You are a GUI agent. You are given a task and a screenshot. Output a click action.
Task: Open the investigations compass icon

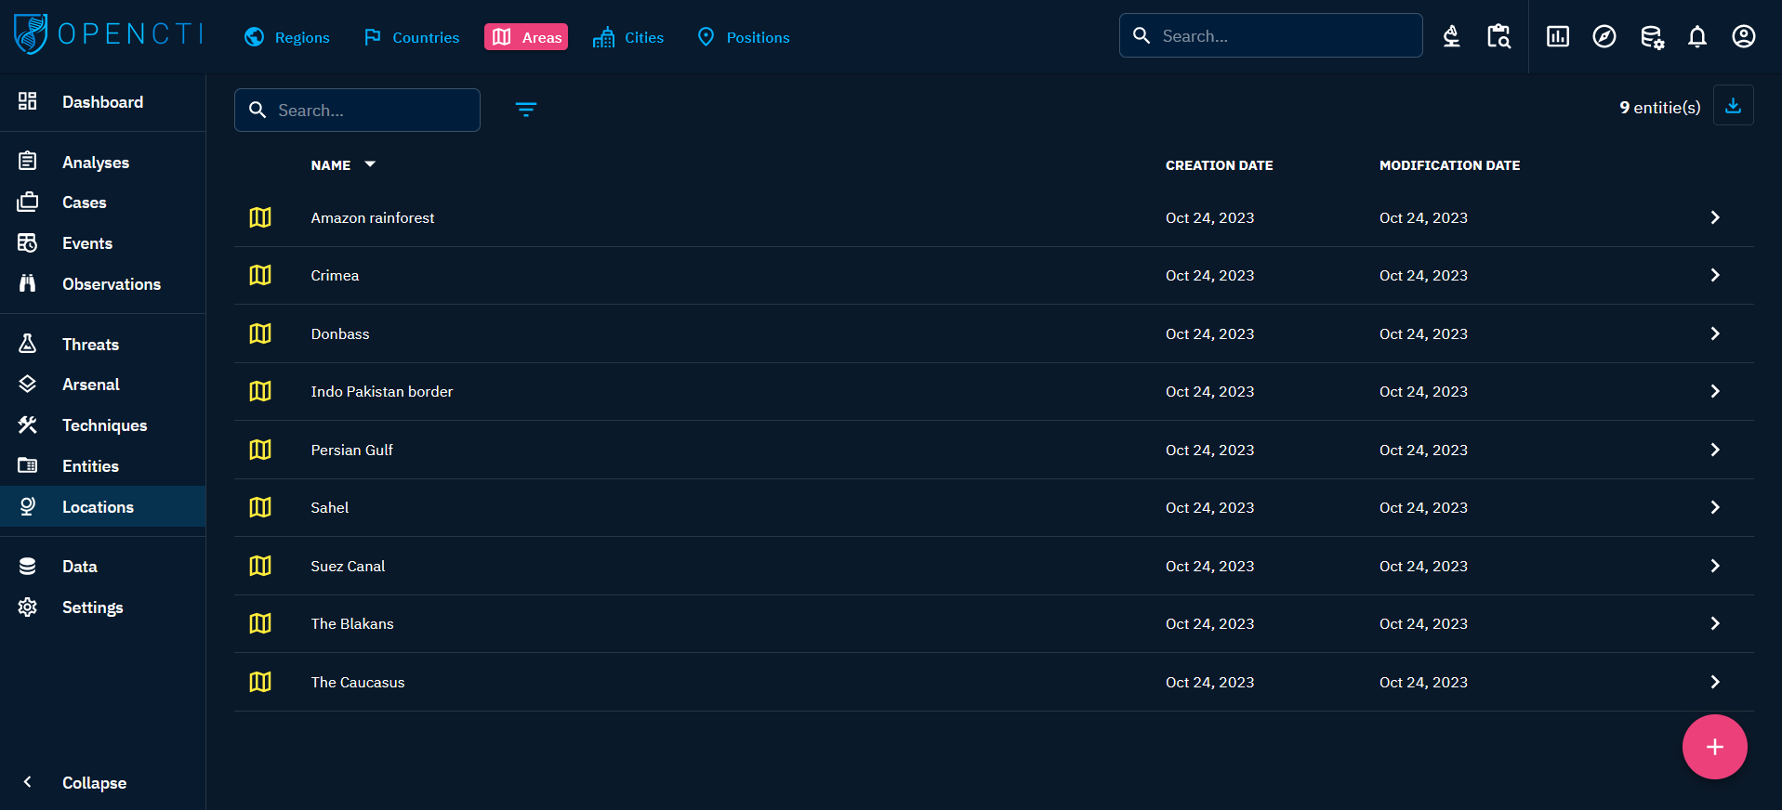(1604, 37)
